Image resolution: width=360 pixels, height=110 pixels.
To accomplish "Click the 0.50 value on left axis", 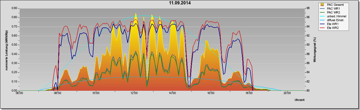I will (15, 45).
